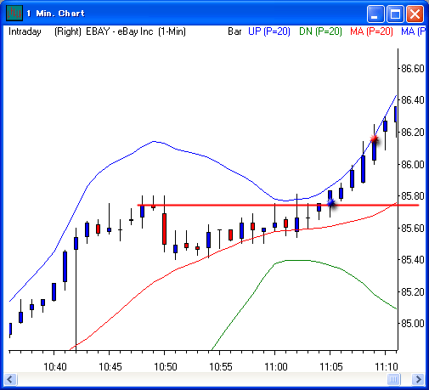Click the right scroll arrow of horizontal scrollbar
The width and height of the screenshot is (429, 390).
pyautogui.click(x=418, y=379)
